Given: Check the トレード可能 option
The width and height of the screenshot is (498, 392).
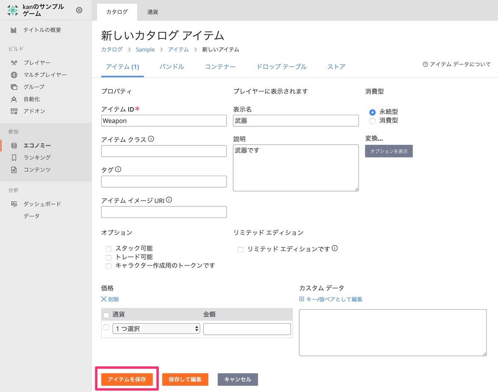Looking at the screenshot, I should pyautogui.click(x=108, y=257).
